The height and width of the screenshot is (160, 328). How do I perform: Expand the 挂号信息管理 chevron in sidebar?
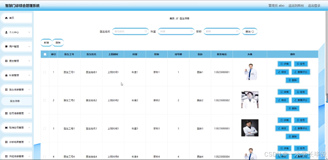click(x=29, y=113)
